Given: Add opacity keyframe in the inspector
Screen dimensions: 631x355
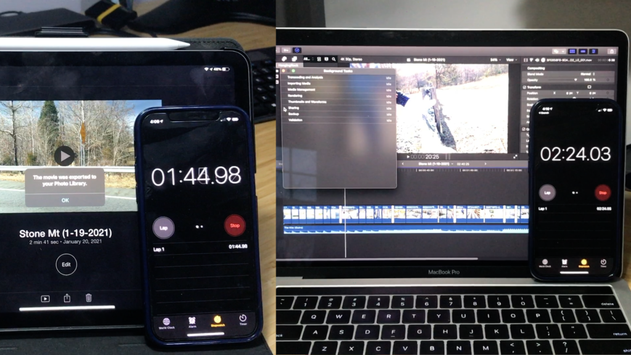Looking at the screenshot, I should (608, 80).
